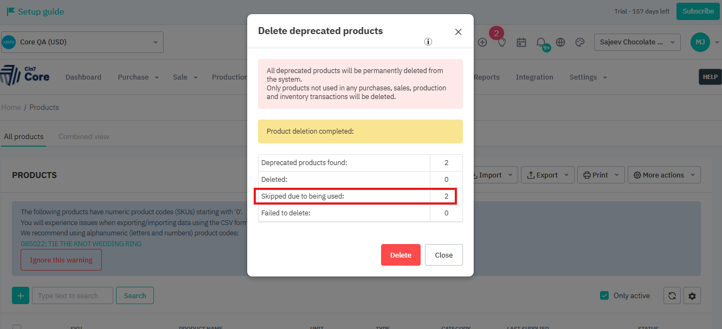Open the color palette theme icon

[579, 42]
